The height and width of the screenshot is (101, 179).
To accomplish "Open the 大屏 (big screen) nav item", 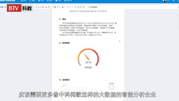I will tap(58, 1).
